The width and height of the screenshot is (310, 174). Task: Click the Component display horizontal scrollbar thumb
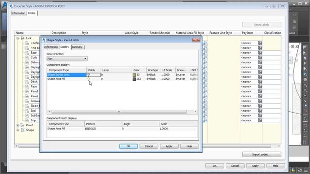click(x=119, y=112)
